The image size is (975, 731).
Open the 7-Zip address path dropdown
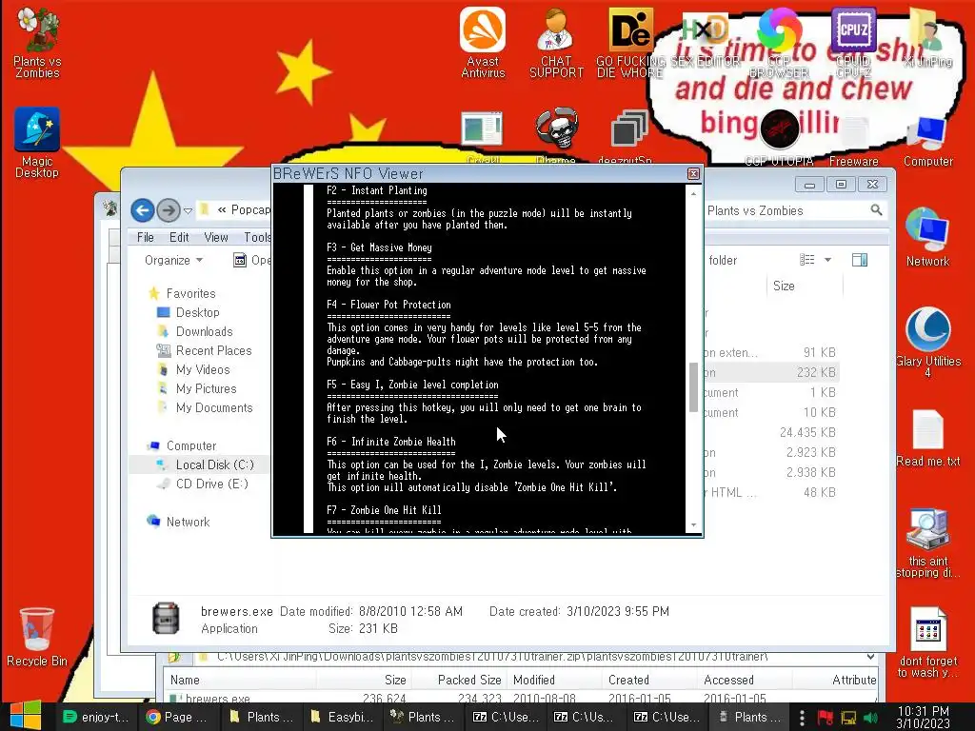click(x=870, y=657)
